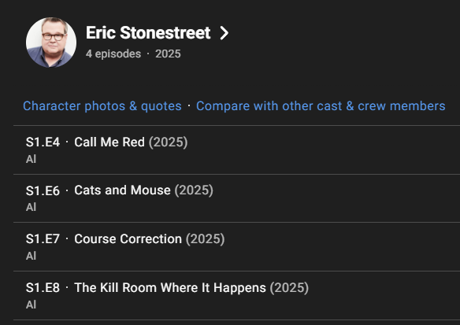The width and height of the screenshot is (460, 325).
Task: Open Character photos & quotes link
Action: point(102,105)
